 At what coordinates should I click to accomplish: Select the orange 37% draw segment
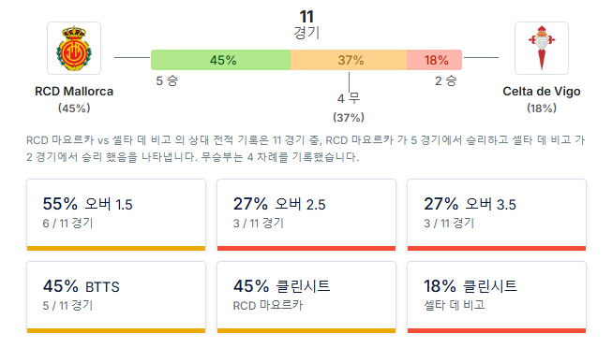[x=349, y=60]
